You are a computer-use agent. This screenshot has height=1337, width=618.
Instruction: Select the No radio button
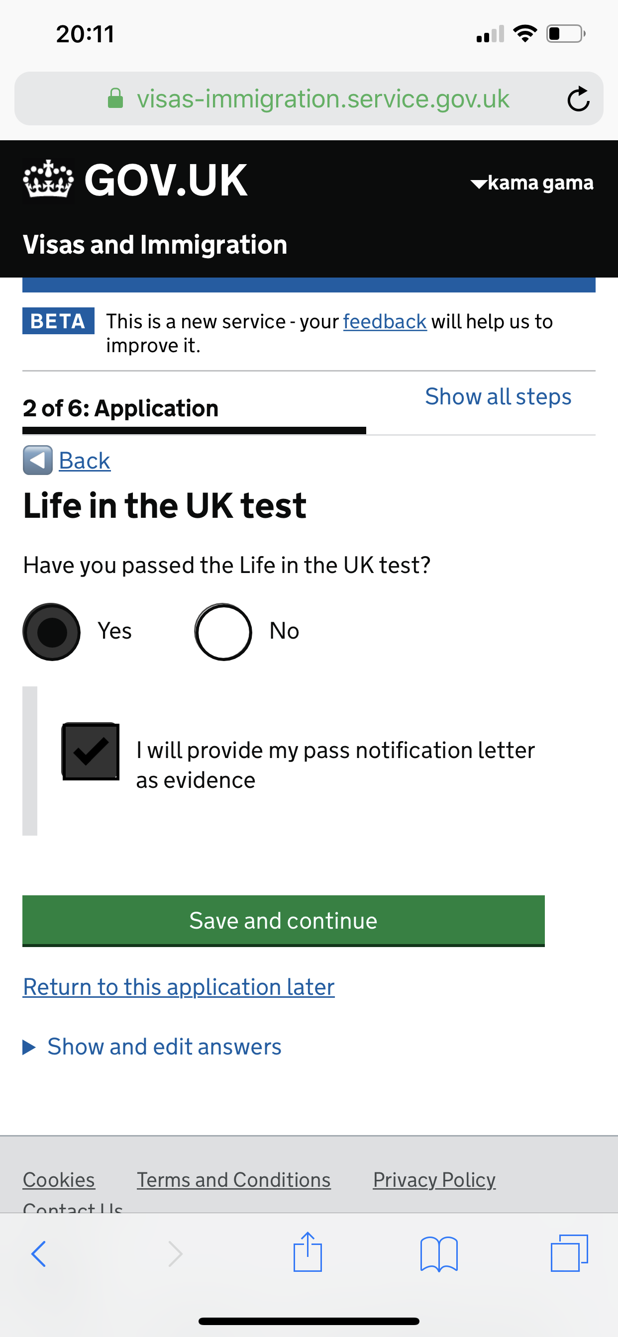coord(223,632)
